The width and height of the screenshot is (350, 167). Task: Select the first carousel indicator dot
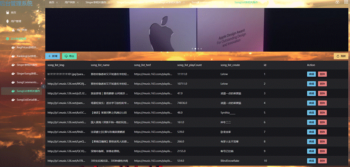[x=192, y=49]
